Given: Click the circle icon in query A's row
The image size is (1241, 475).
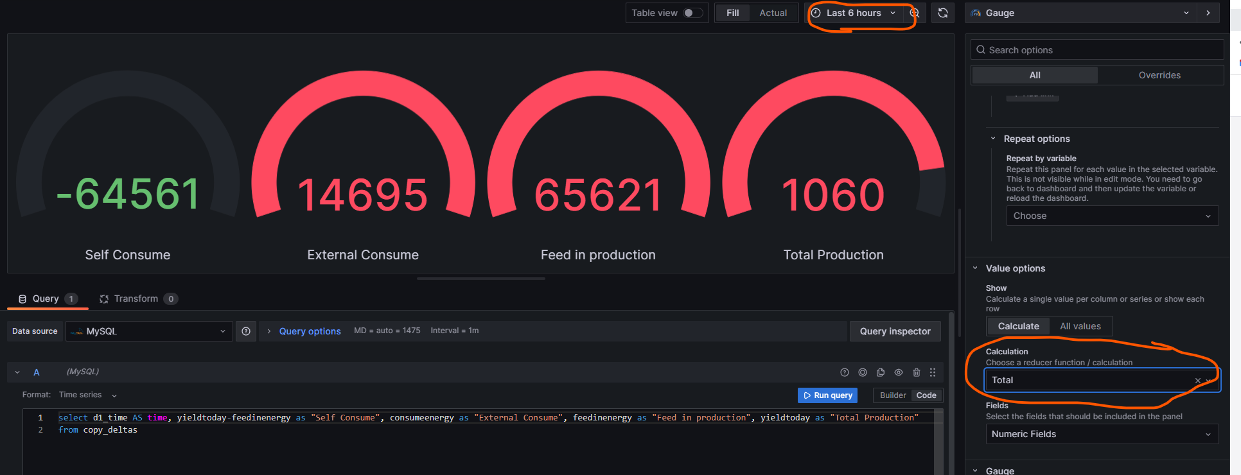Looking at the screenshot, I should click(x=863, y=372).
